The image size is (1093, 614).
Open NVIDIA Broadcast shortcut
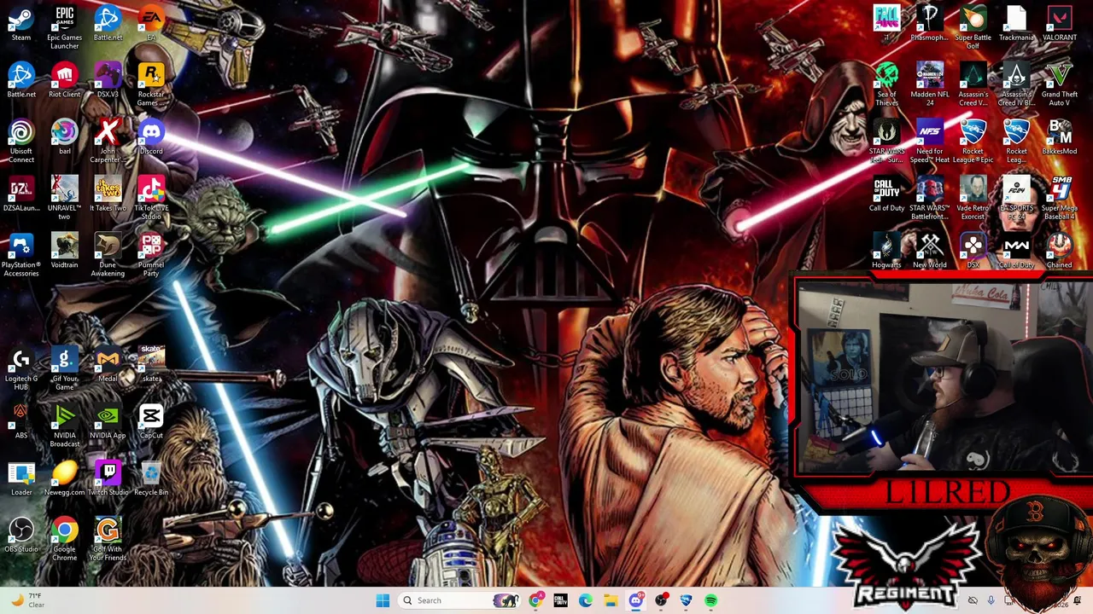pos(64,426)
